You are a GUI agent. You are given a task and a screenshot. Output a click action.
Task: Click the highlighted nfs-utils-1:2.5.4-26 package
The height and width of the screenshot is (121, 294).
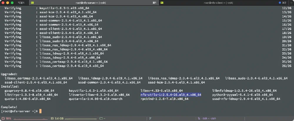[x=171, y=95]
